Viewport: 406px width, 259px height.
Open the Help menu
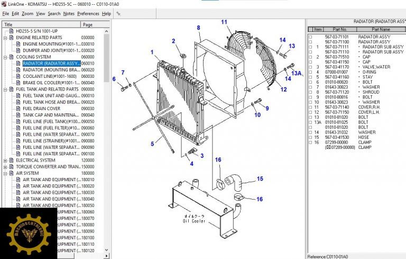106,14
